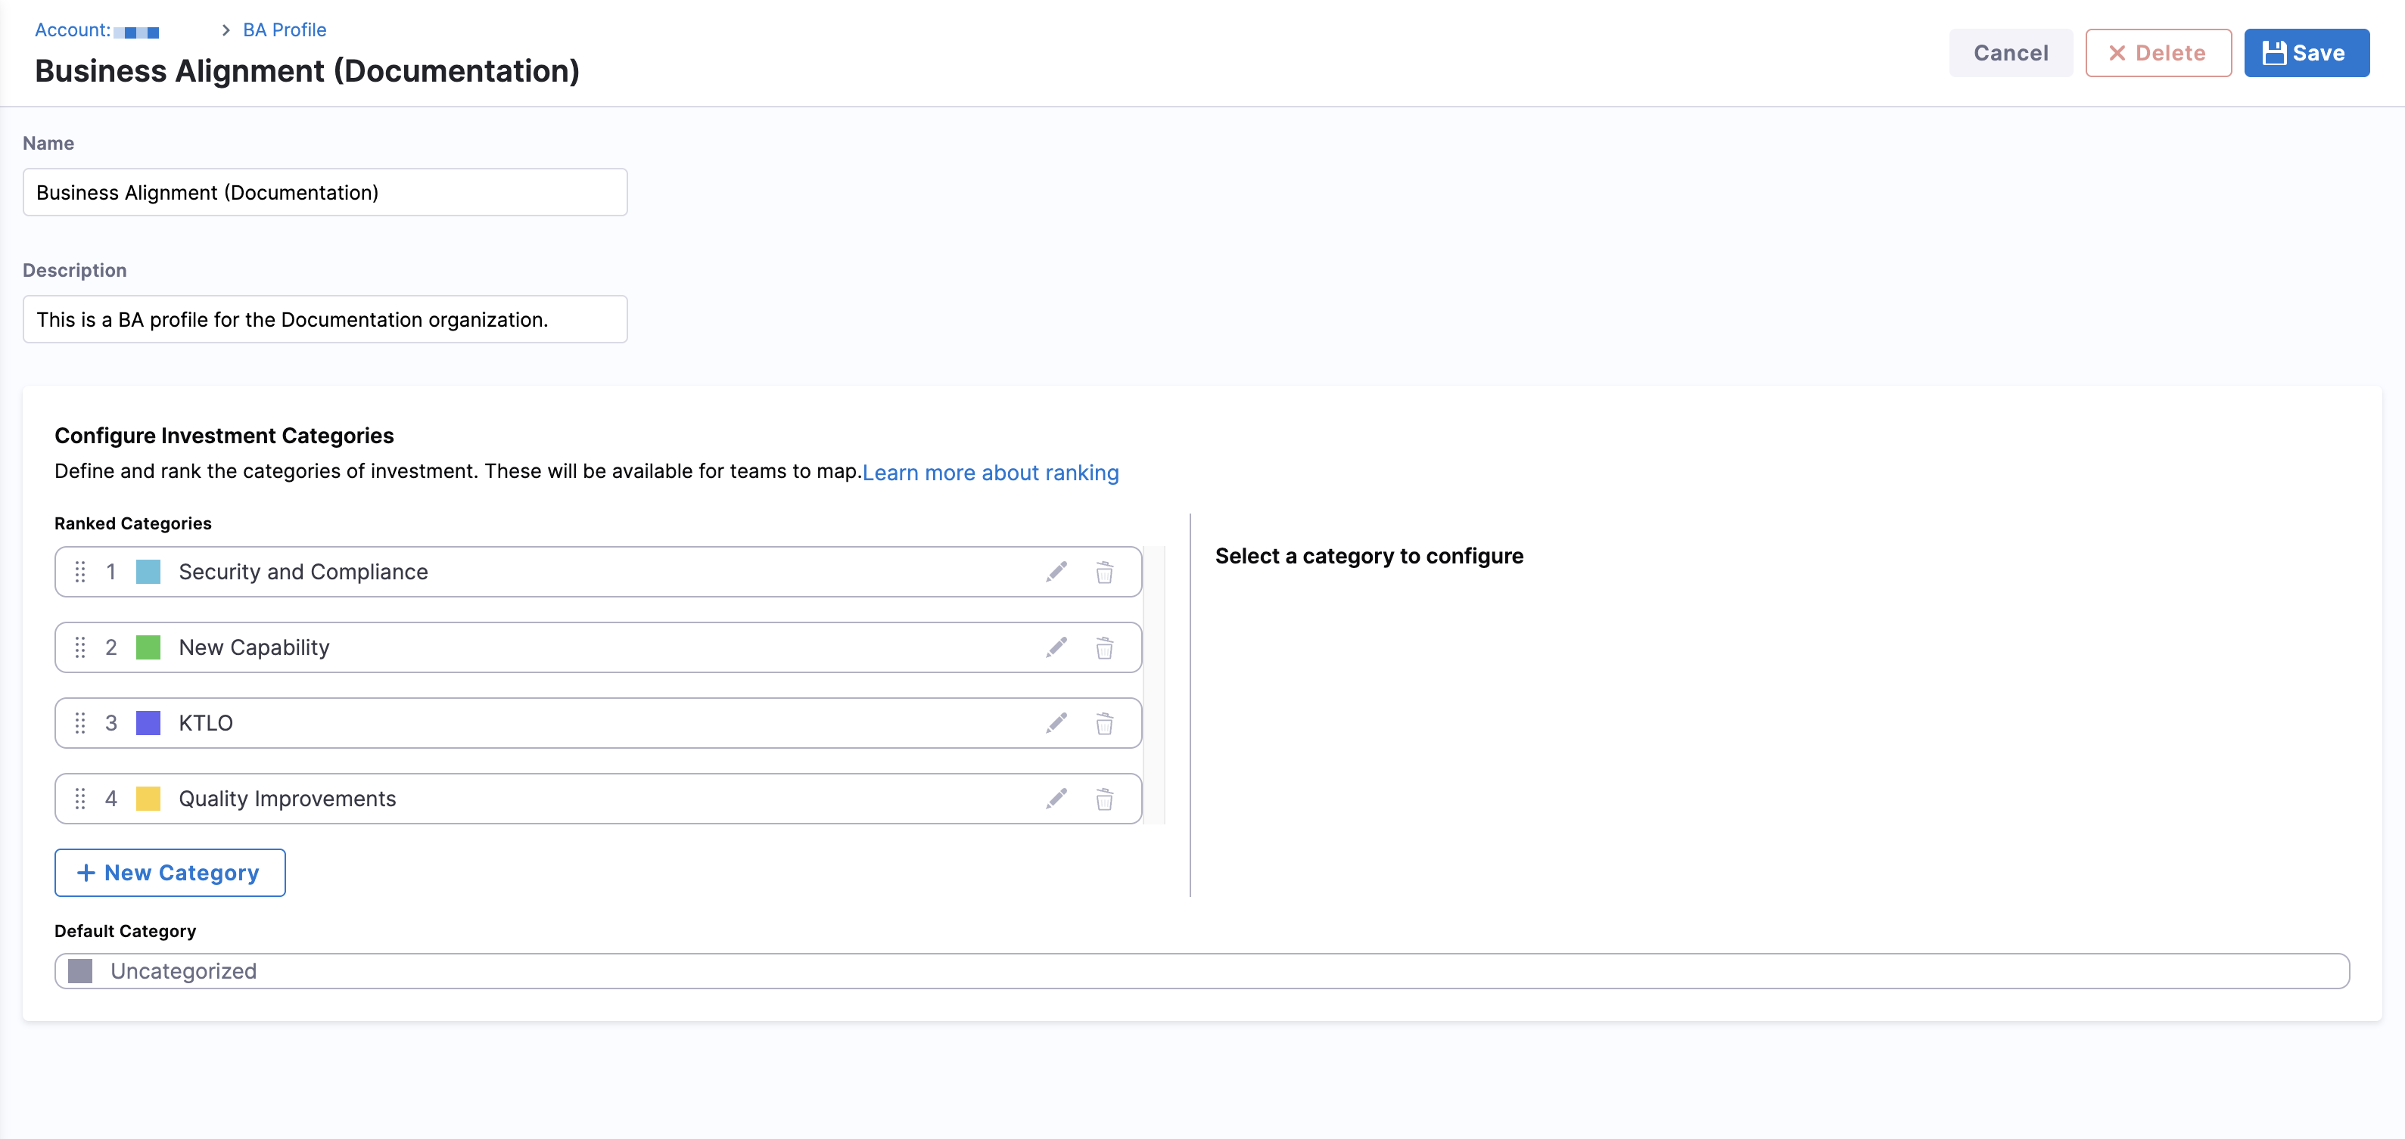
Task: Delete the KTLO category
Action: 1103,723
